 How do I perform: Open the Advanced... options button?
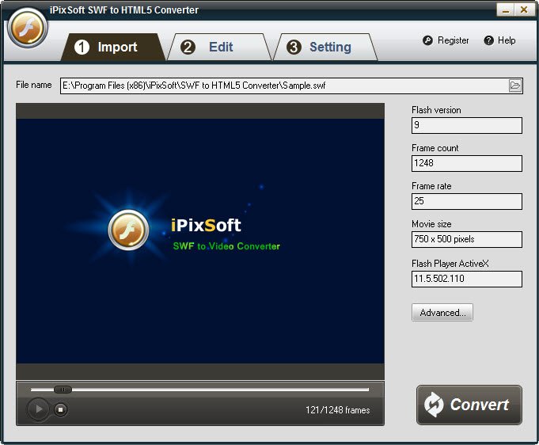pos(442,313)
